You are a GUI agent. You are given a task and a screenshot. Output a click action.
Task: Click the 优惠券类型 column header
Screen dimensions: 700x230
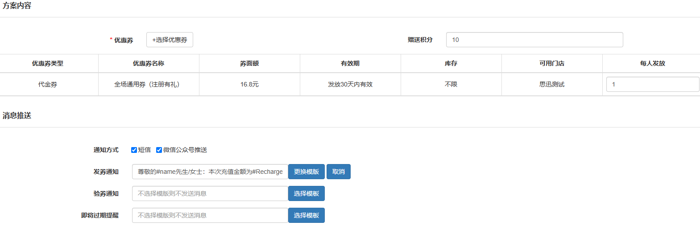47,63
